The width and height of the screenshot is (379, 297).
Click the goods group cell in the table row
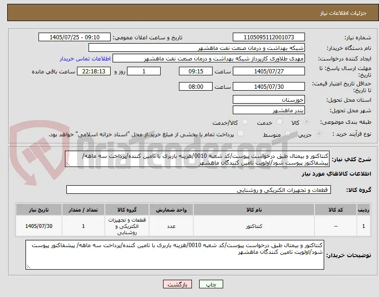click(127, 226)
